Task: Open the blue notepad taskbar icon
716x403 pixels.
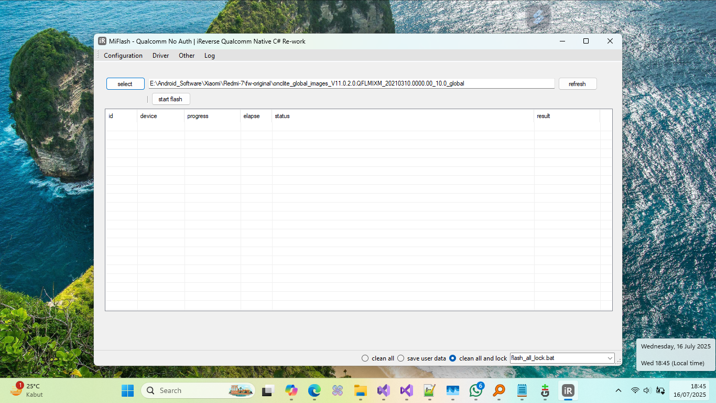Action: pyautogui.click(x=522, y=390)
